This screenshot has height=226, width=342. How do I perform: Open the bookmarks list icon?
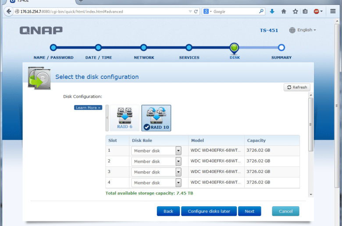[x=305, y=11]
